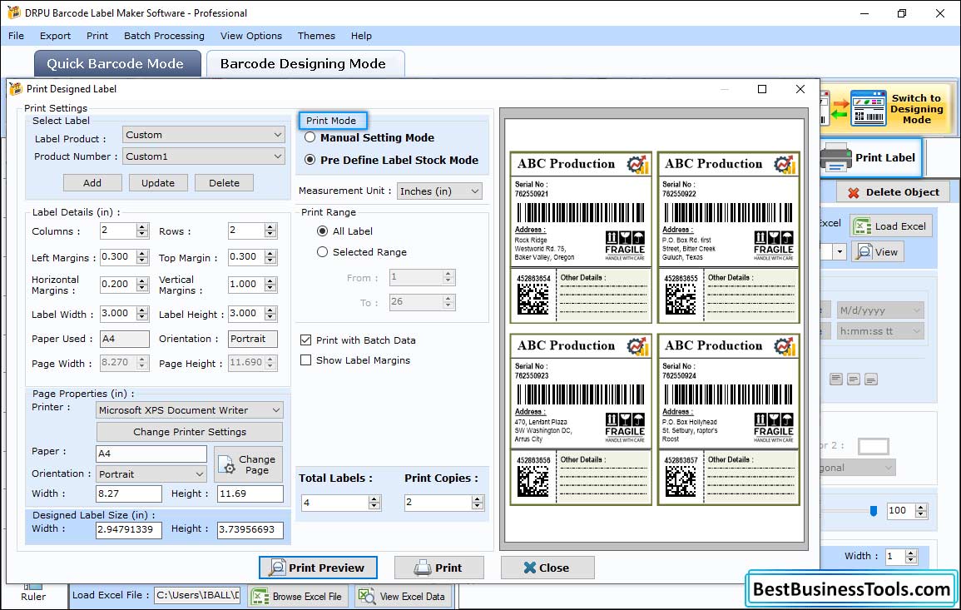
Task: Select the Selected Range radio button
Action: coord(322,252)
